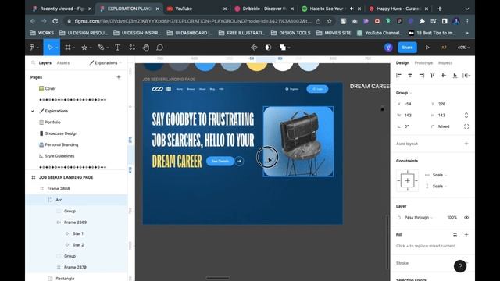
Task: Toggle layer visibility eye icon
Action: click(x=466, y=217)
